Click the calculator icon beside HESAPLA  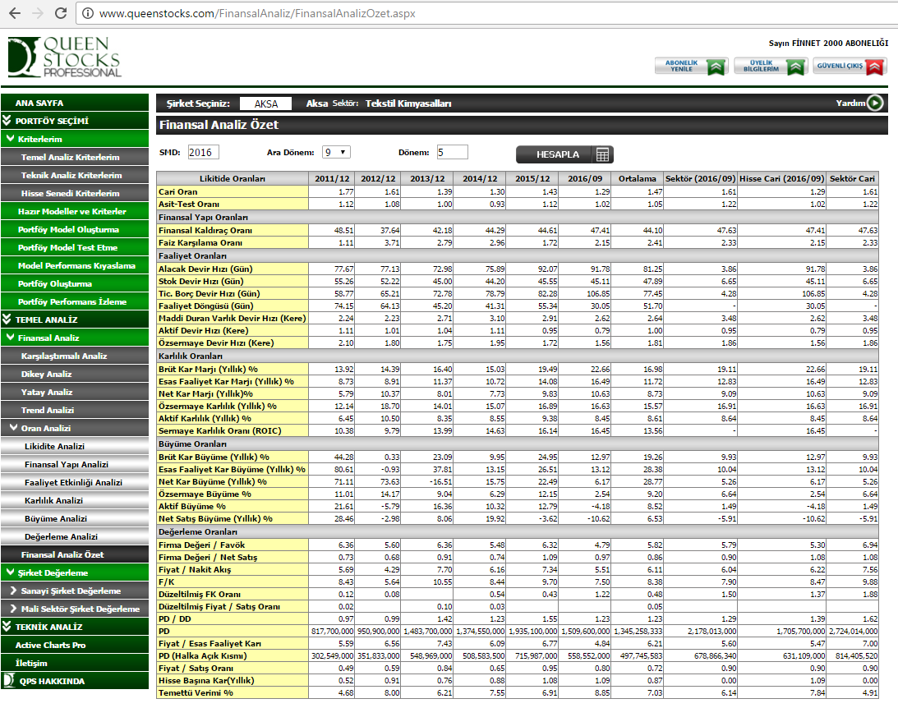tap(602, 154)
